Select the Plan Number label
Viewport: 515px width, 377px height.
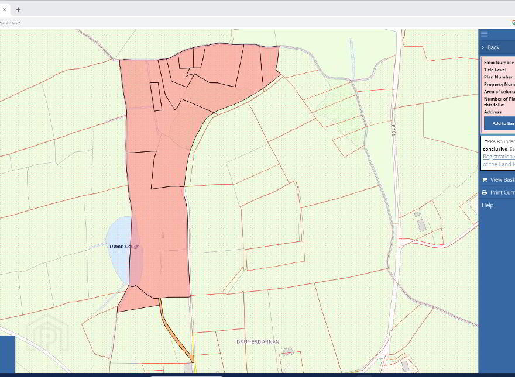point(498,77)
